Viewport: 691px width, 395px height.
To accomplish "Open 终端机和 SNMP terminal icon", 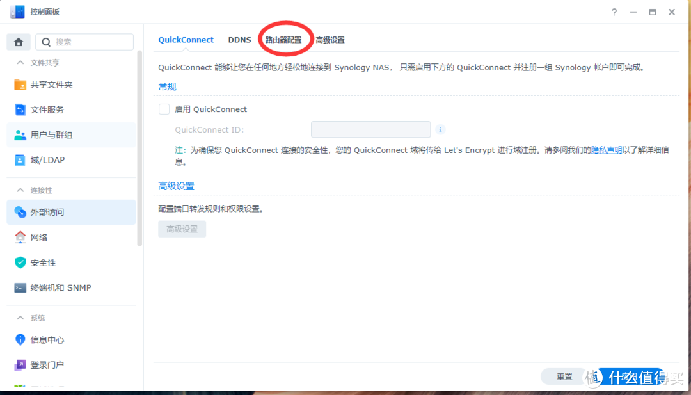I will pyautogui.click(x=20, y=287).
